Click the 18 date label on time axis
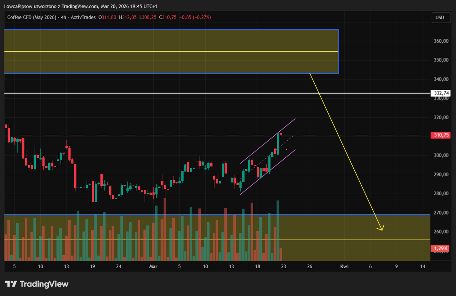 [257, 266]
